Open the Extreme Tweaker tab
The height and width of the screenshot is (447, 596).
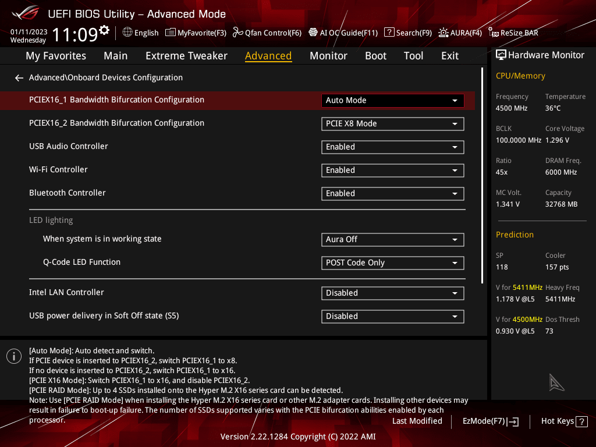pyautogui.click(x=186, y=56)
